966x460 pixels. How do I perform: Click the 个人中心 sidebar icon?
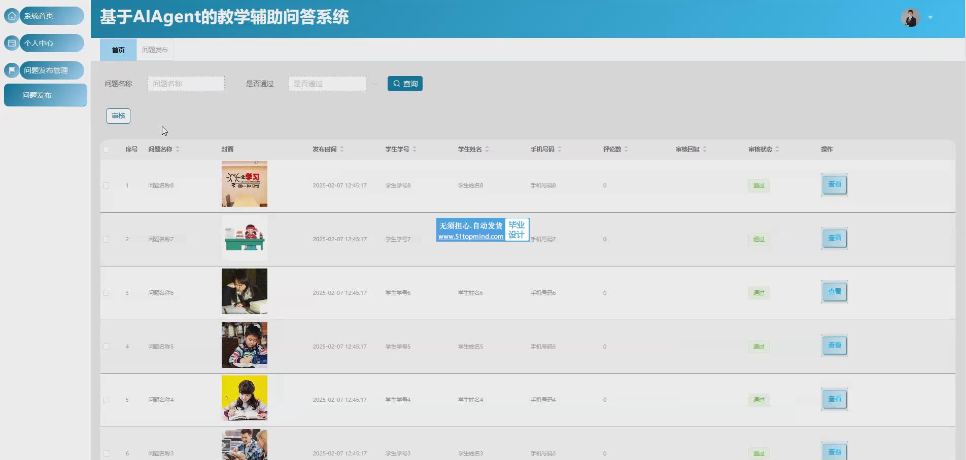12,43
